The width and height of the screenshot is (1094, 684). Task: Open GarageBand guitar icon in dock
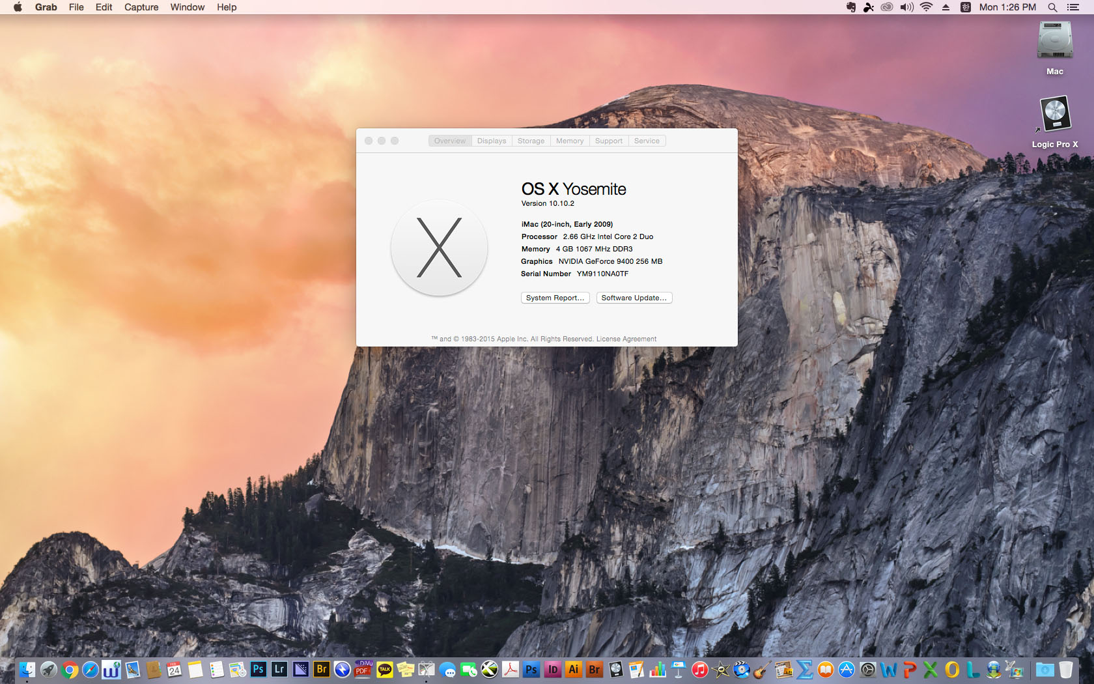point(762,670)
